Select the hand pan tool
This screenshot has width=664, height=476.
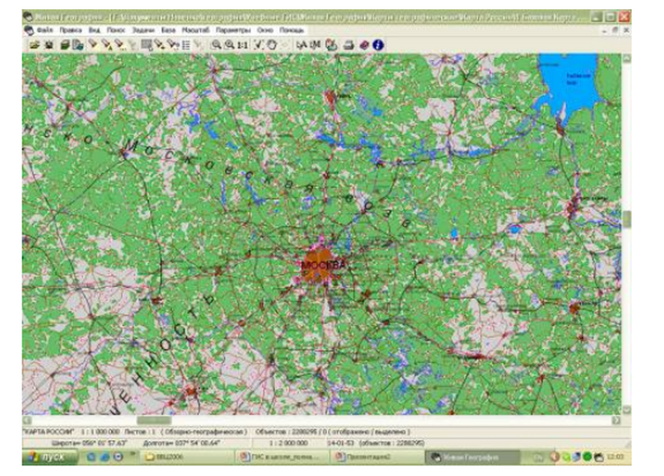272,45
